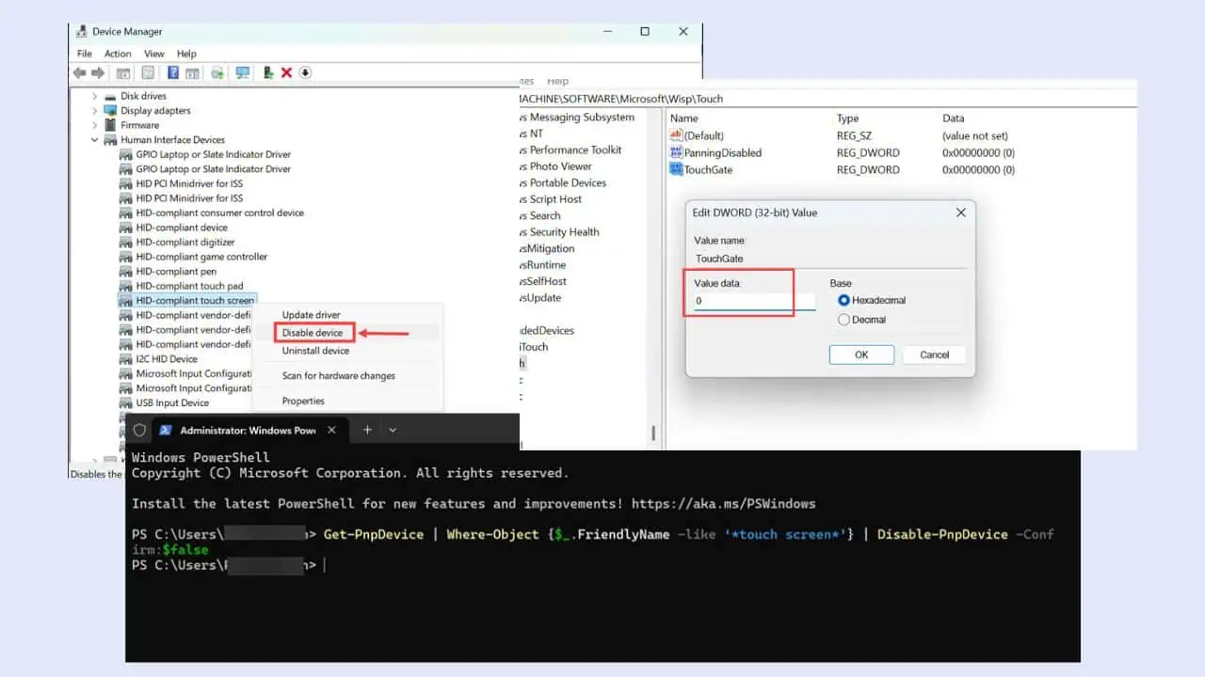This screenshot has width=1205, height=677.
Task: Click OK in the Edit DWORD dialog
Action: coord(861,354)
